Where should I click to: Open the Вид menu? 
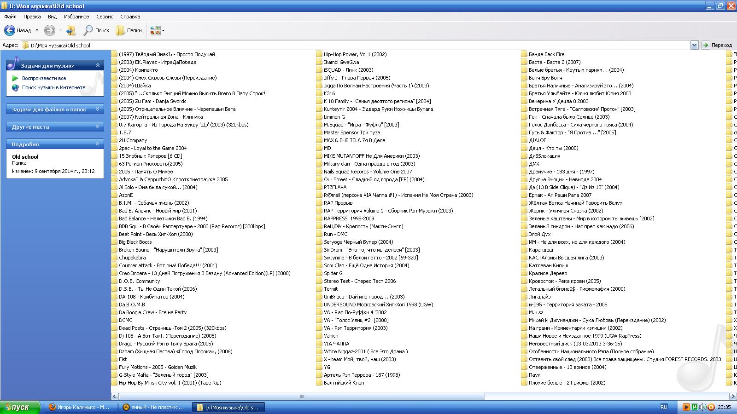tap(53, 17)
